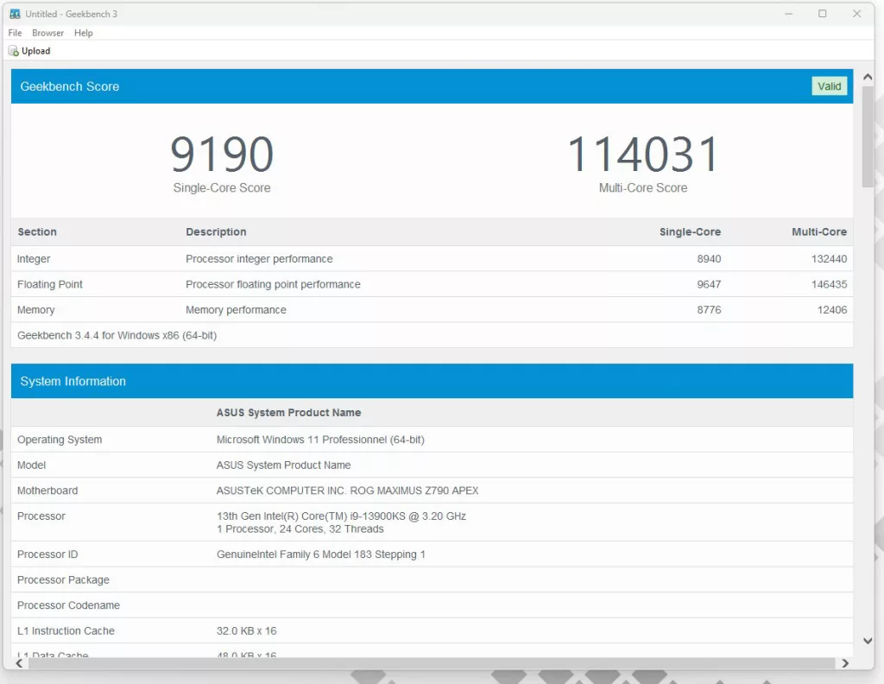Screen dimensions: 884x684
Task: Click the vertical scrollbar down arrow
Action: pyautogui.click(x=868, y=641)
